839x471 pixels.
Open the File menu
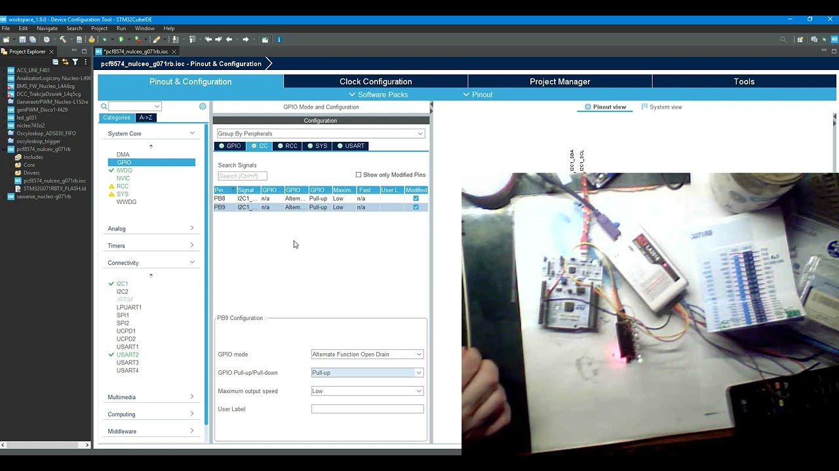[6, 28]
